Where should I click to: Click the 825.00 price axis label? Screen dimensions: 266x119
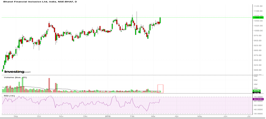click(x=258, y=65)
